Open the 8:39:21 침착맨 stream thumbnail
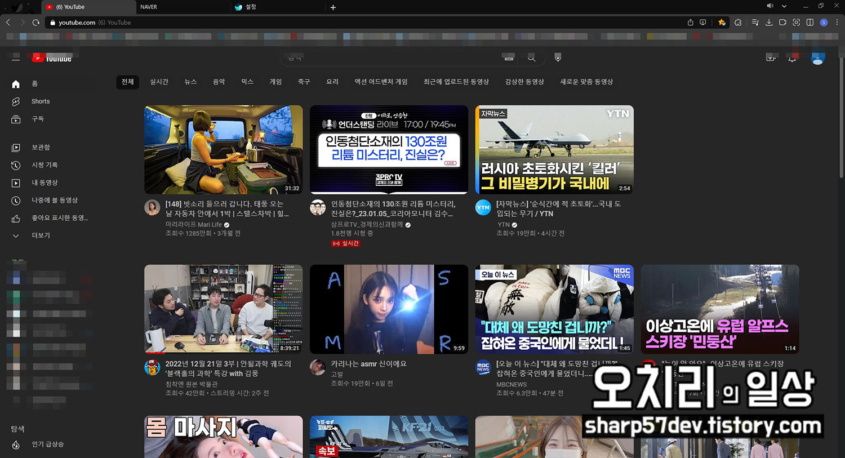Image resolution: width=845 pixels, height=458 pixels. click(x=223, y=309)
